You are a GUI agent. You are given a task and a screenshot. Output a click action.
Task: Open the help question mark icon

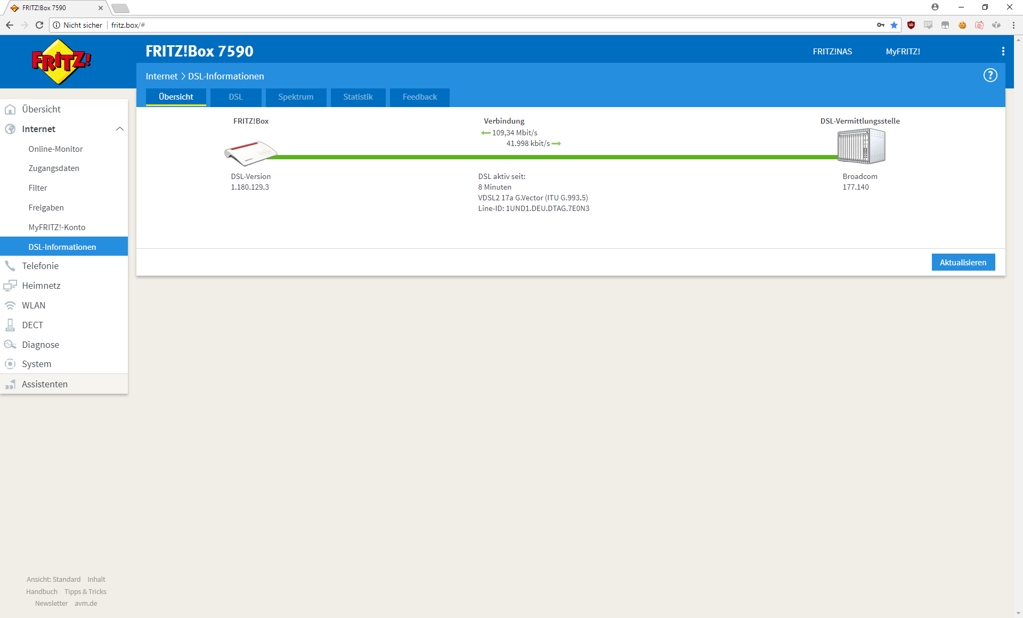(990, 76)
